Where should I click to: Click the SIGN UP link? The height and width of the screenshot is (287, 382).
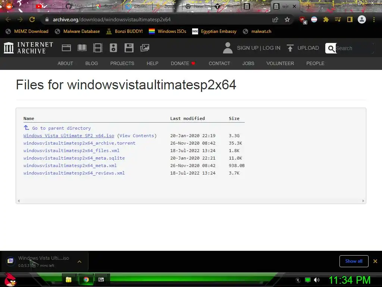pos(248,48)
